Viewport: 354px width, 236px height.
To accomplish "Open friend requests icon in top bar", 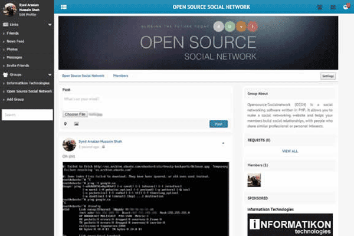I will coord(320,7).
